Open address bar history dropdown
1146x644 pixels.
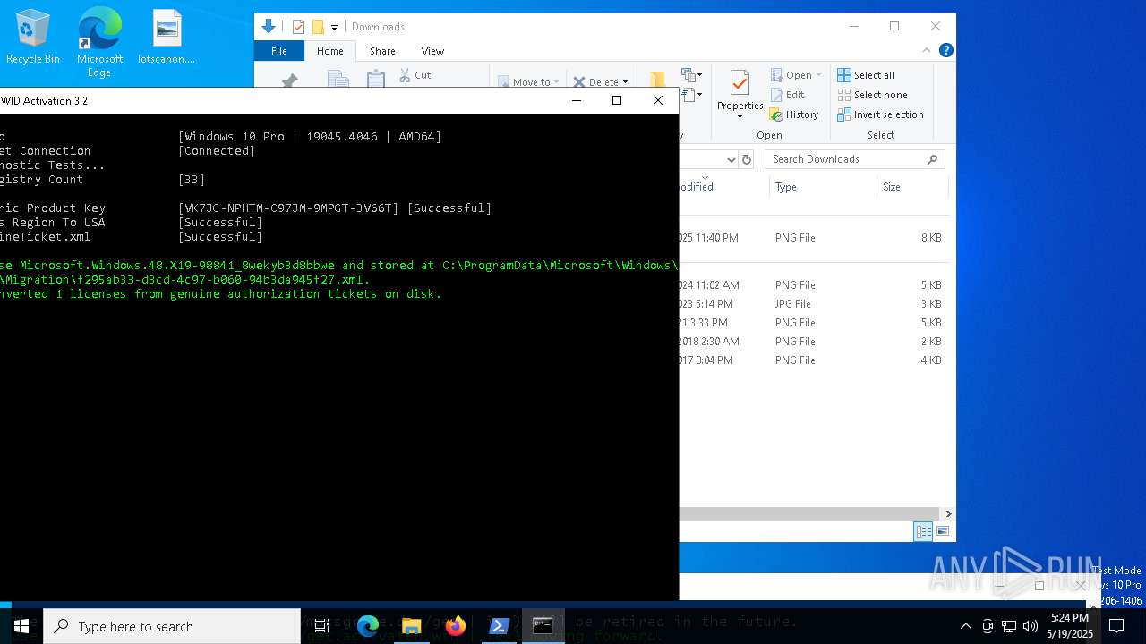tap(731, 159)
